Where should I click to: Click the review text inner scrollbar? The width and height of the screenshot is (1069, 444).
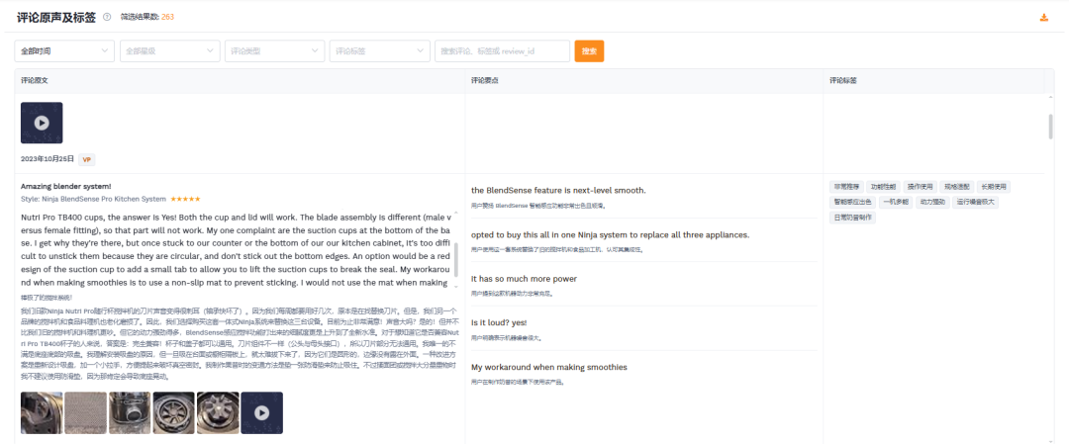(456, 259)
